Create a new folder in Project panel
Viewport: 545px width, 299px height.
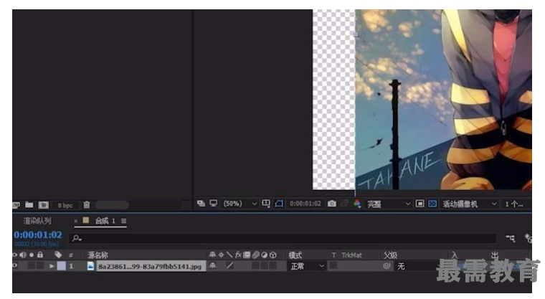tap(29, 205)
